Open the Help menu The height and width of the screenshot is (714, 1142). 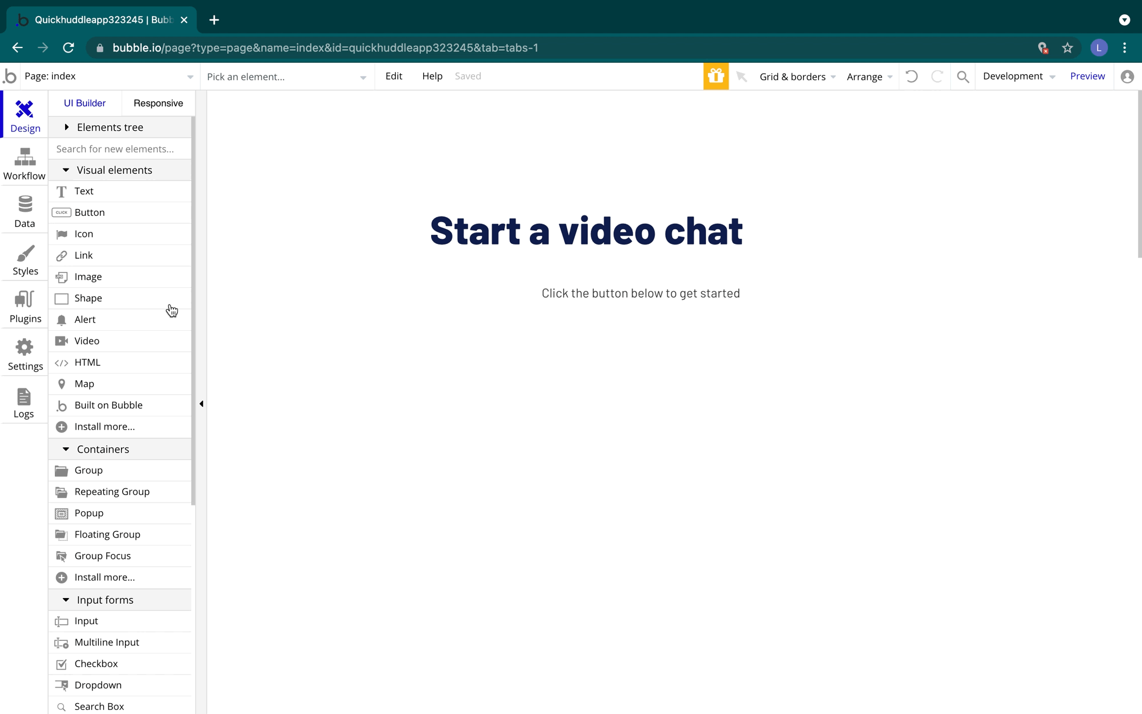[x=432, y=76]
